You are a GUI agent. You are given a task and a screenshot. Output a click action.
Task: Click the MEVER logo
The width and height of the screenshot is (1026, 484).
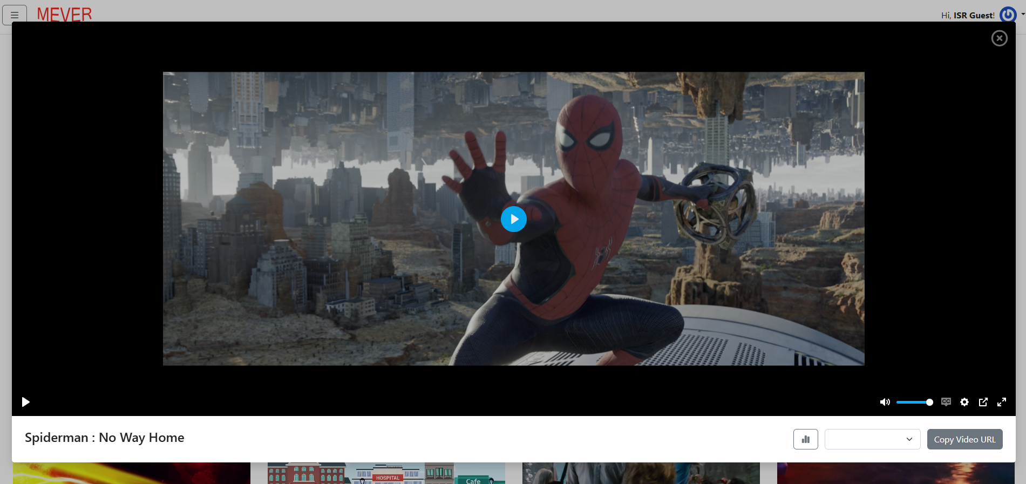[64, 15]
